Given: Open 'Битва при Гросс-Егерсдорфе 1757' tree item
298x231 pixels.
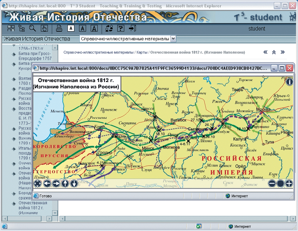Looking at the screenshot, I should tap(35, 56).
